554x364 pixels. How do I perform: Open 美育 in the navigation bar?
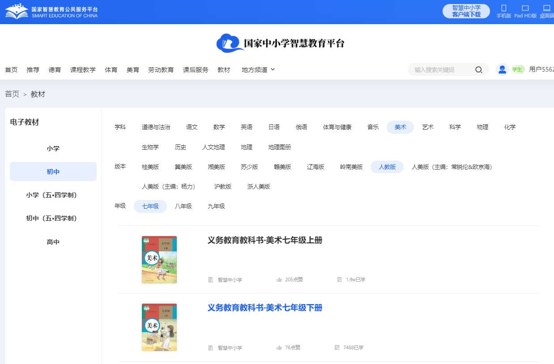pos(133,70)
